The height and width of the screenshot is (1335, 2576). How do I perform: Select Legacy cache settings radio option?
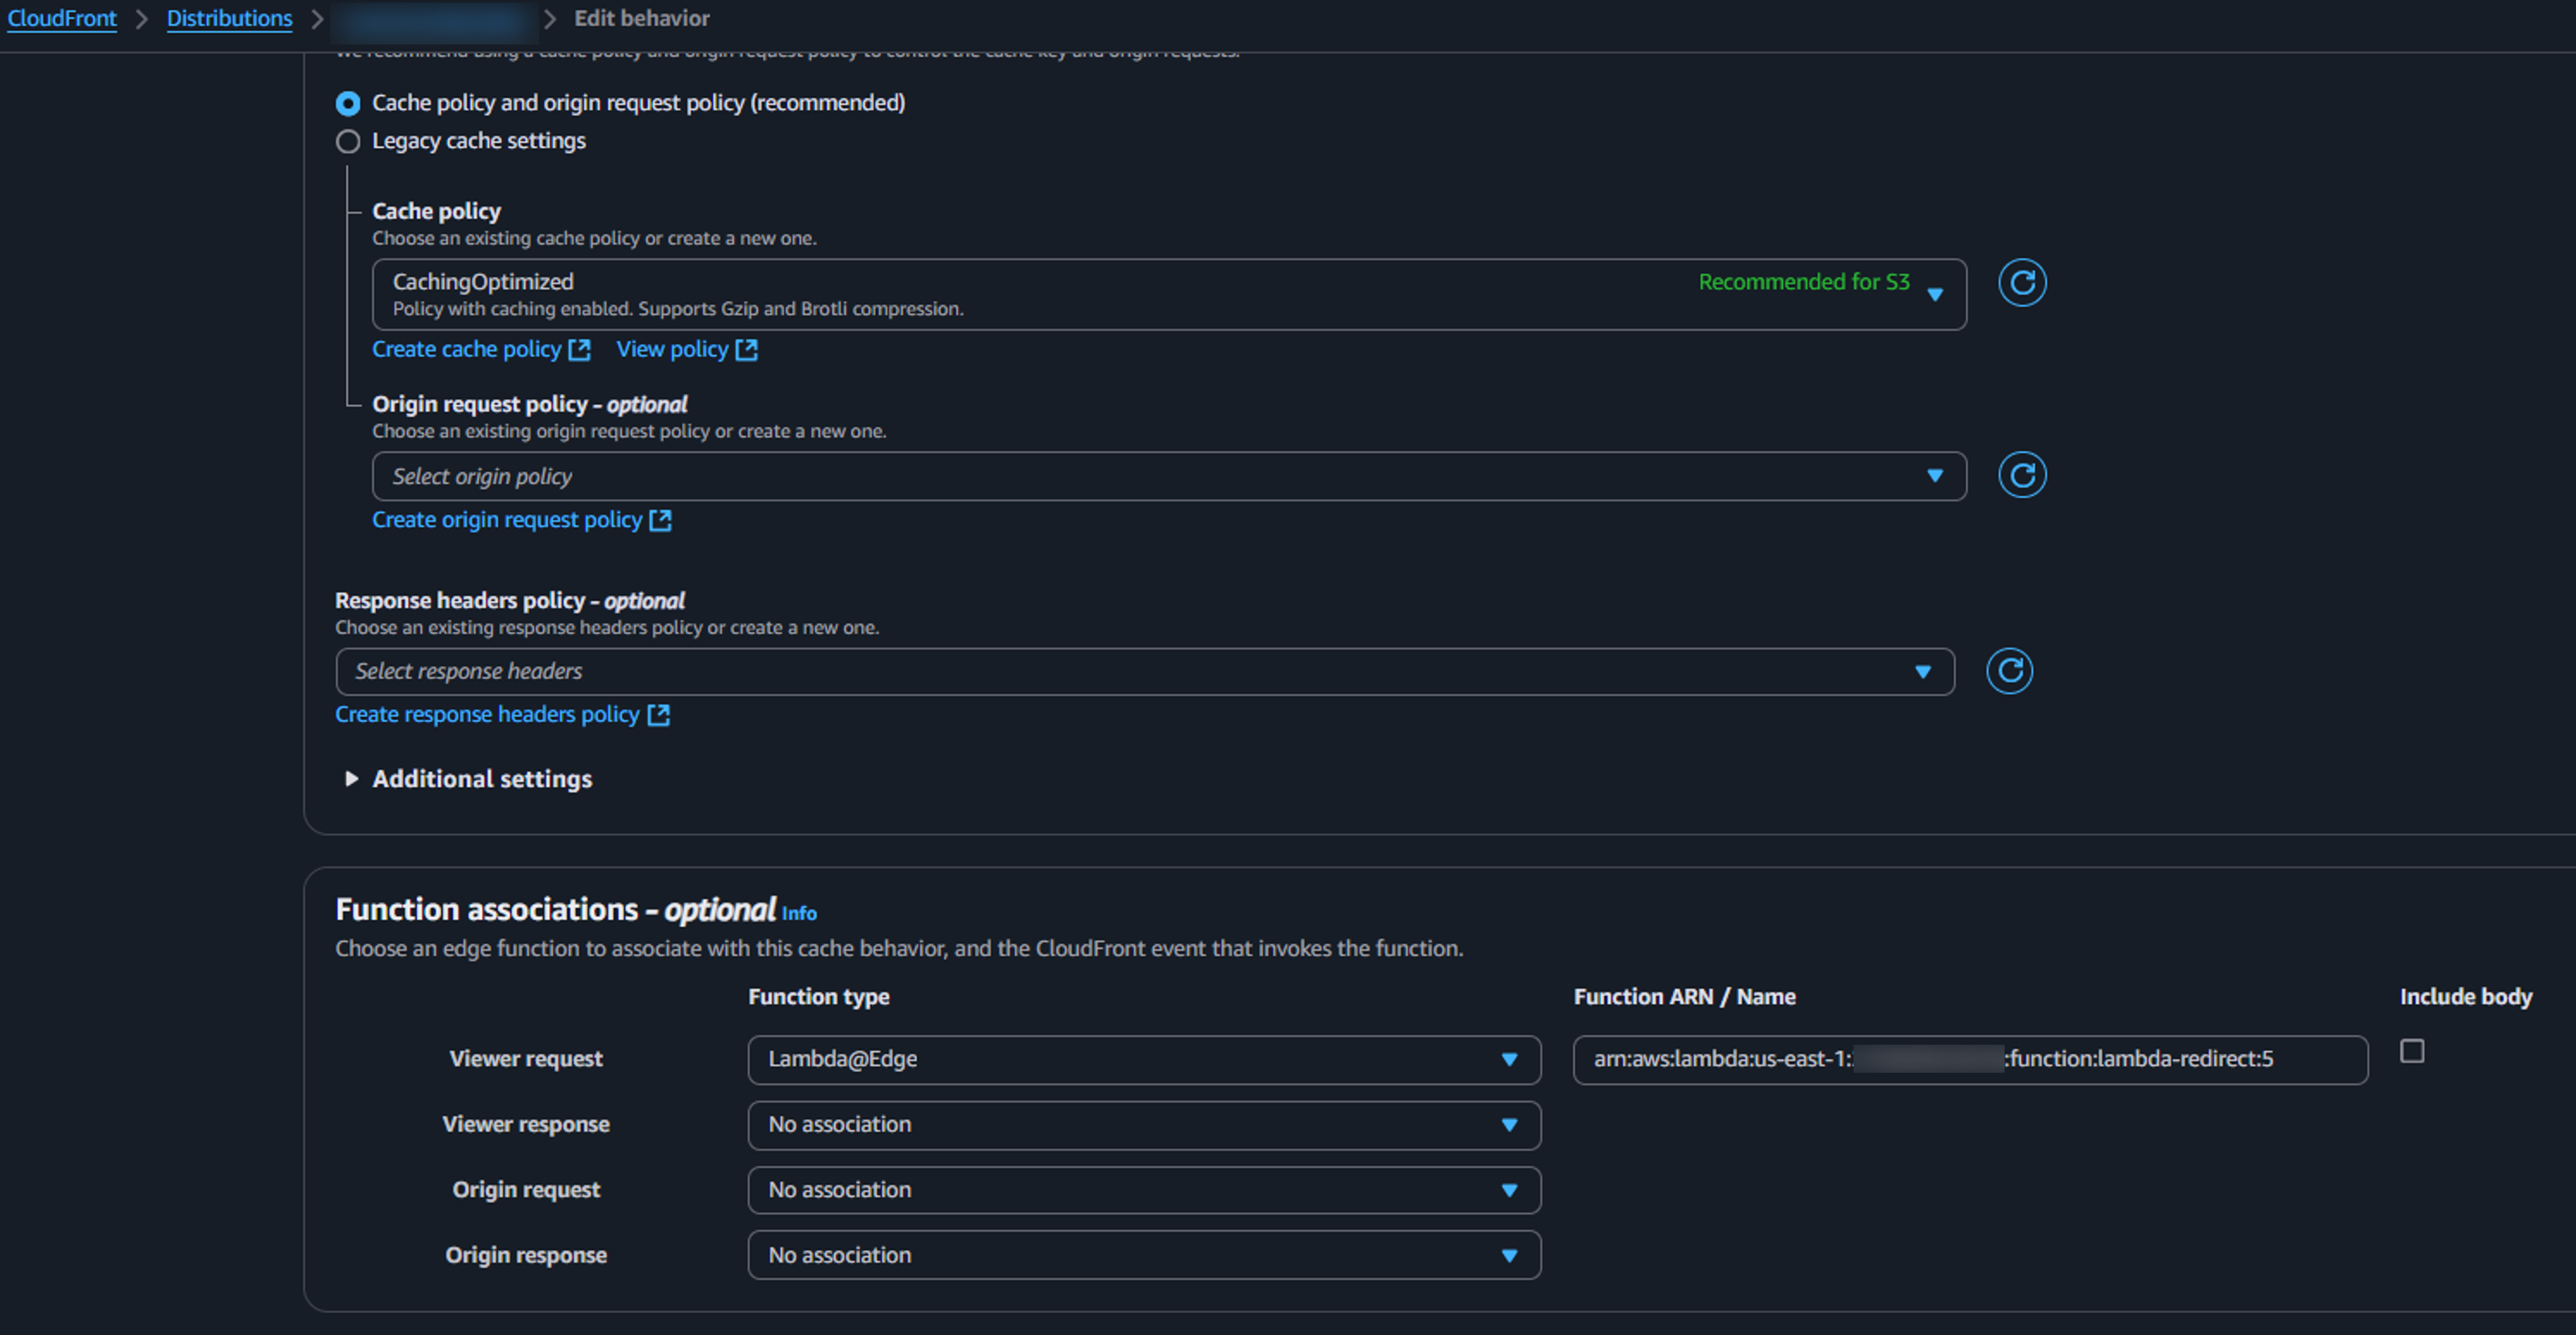348,141
